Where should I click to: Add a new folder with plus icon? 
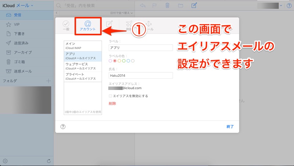click(49, 81)
